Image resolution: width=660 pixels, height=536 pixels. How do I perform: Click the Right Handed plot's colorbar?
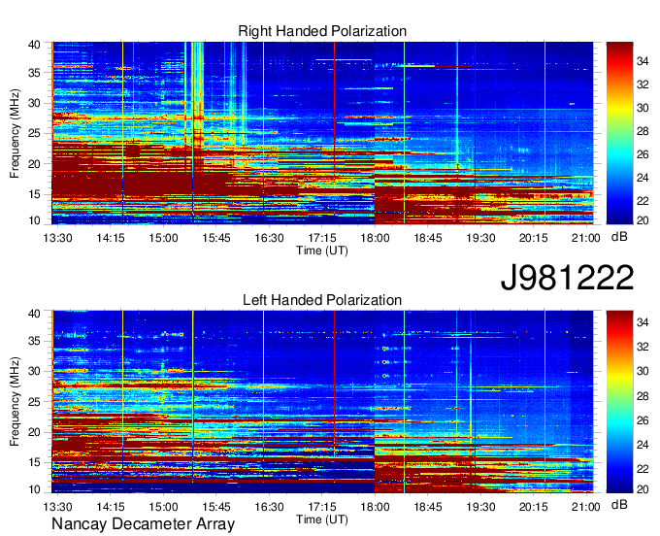[619, 133]
